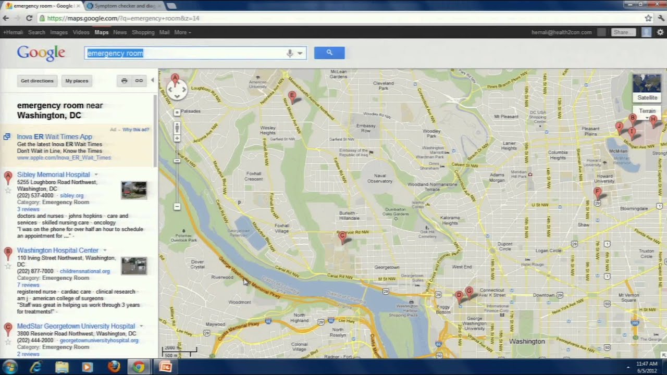This screenshot has width=667, height=375.
Task: Click the Get directions button
Action: click(37, 81)
